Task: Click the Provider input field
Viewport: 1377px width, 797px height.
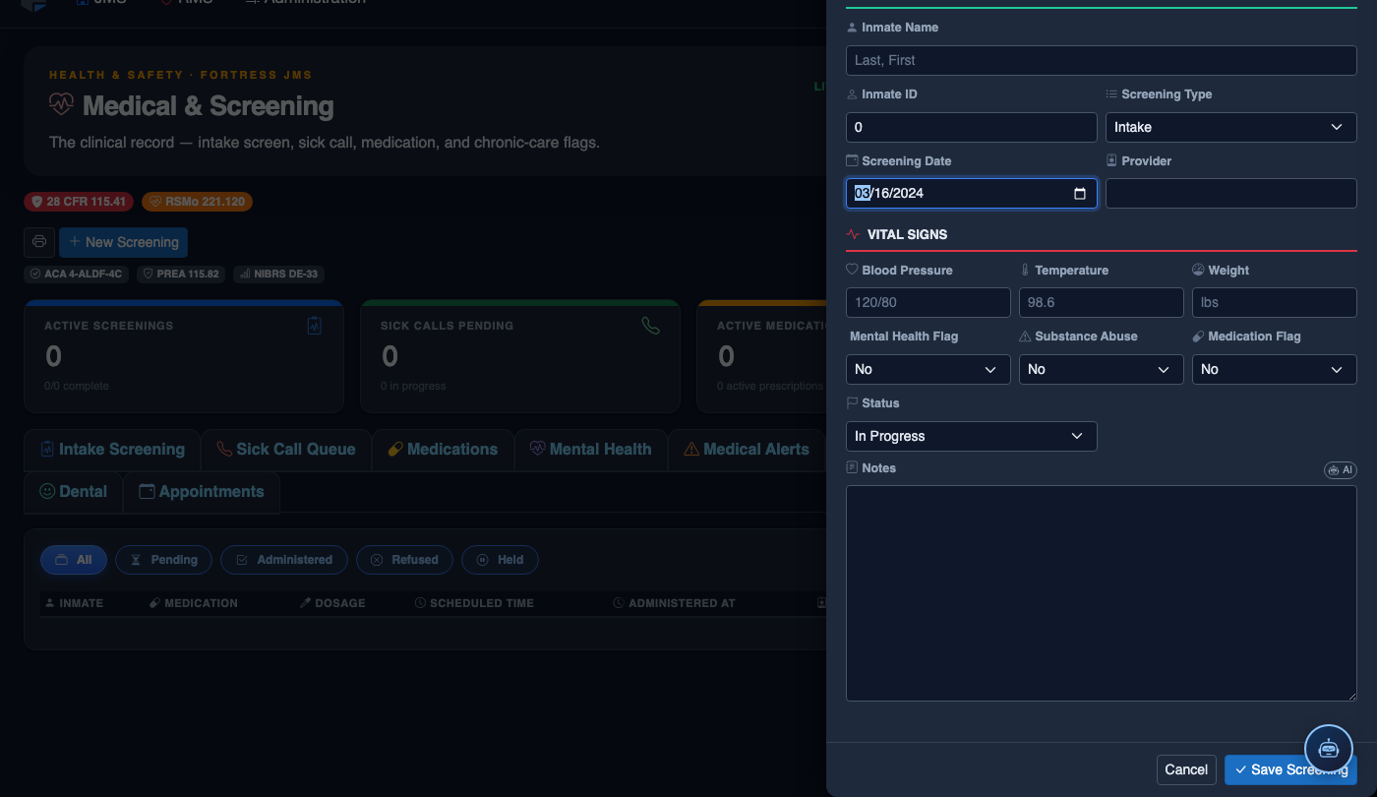Action: point(1231,194)
